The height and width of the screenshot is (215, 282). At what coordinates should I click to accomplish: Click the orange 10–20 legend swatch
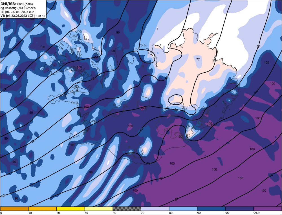coord(43,209)
